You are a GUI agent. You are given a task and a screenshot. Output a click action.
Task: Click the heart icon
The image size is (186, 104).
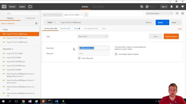click(x=183, y=7)
